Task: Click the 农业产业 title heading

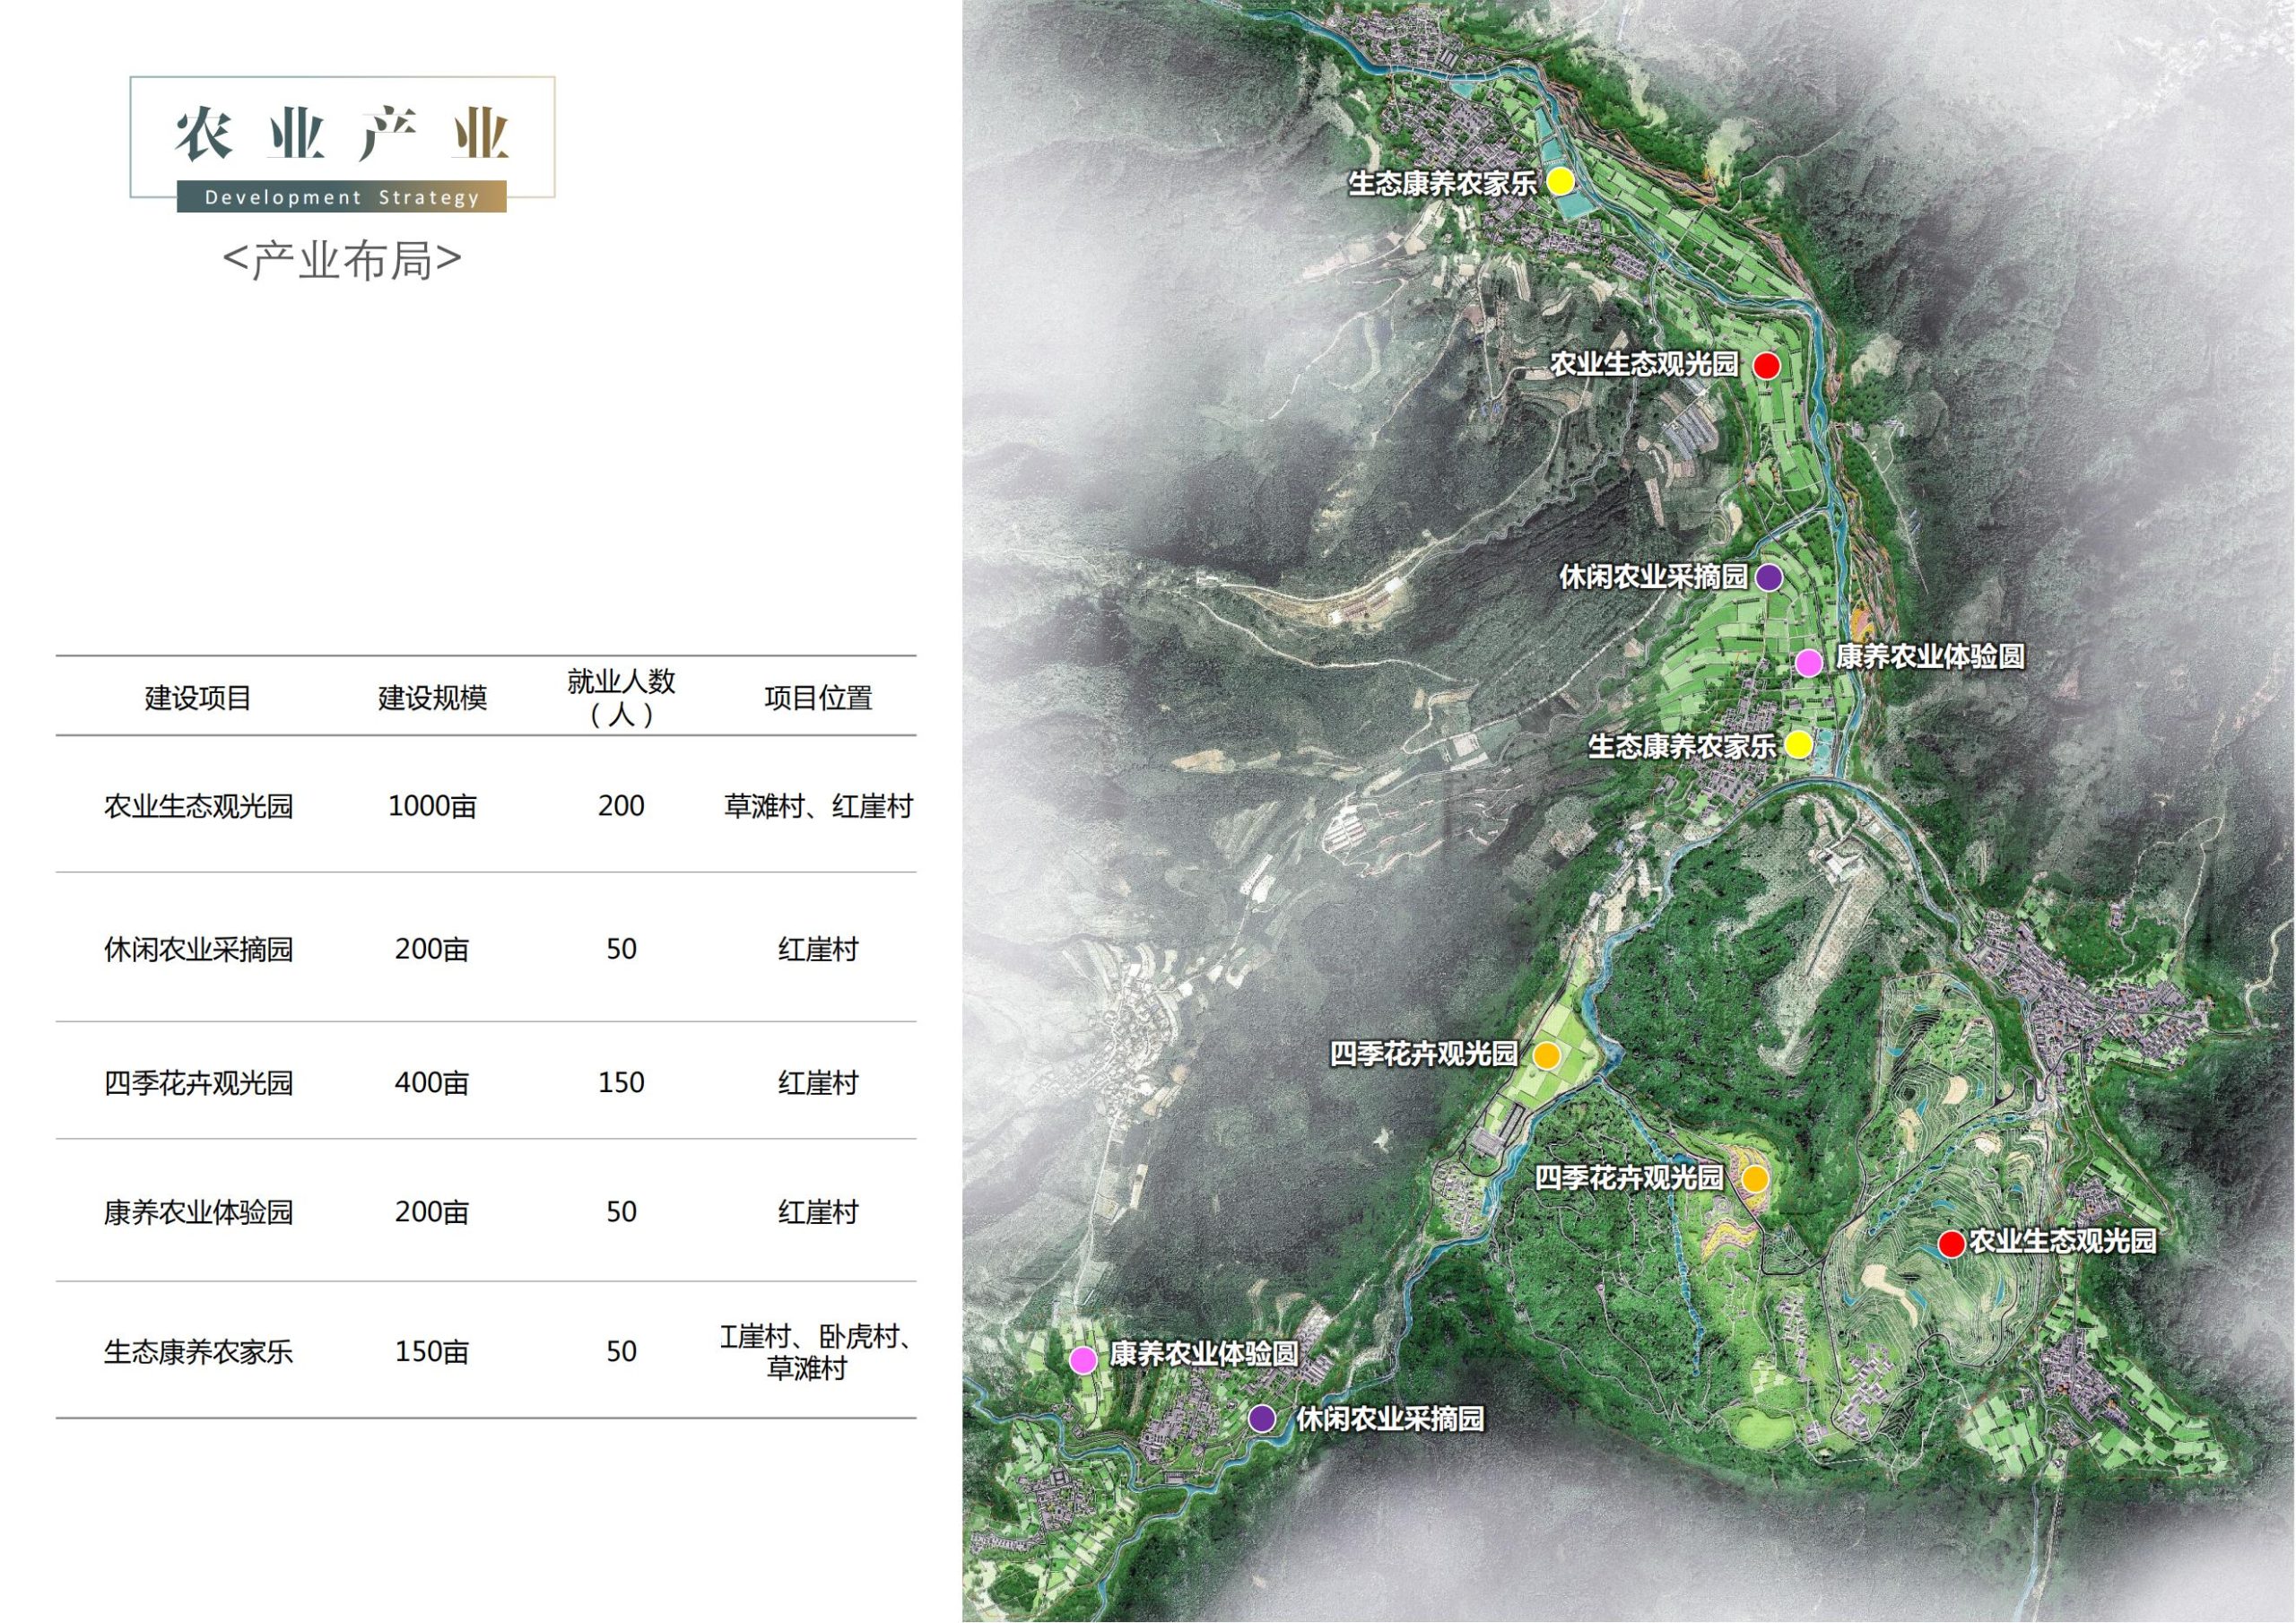Action: click(x=342, y=134)
